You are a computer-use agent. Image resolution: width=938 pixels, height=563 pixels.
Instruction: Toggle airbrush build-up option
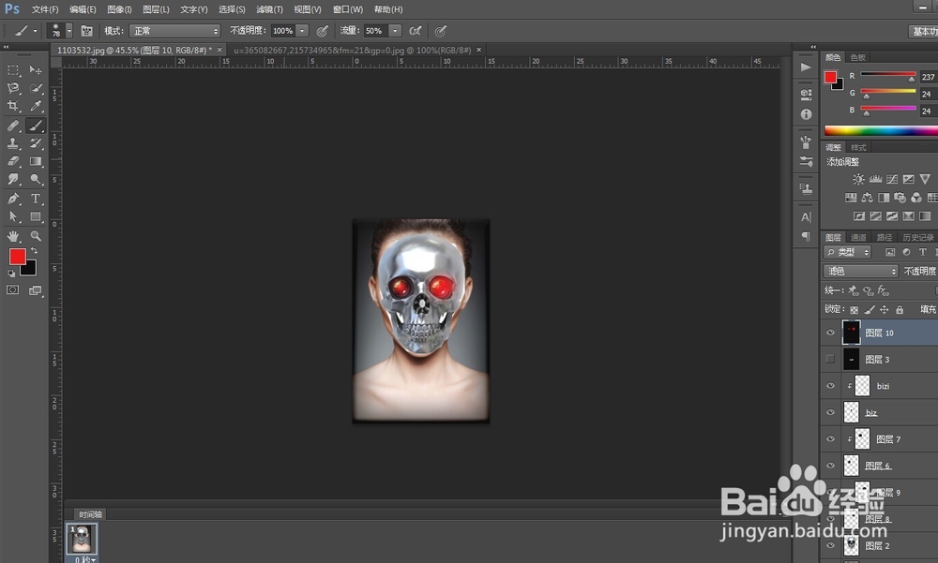pyautogui.click(x=416, y=31)
